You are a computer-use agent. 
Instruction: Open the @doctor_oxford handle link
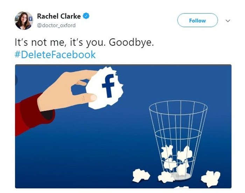tap(56, 25)
